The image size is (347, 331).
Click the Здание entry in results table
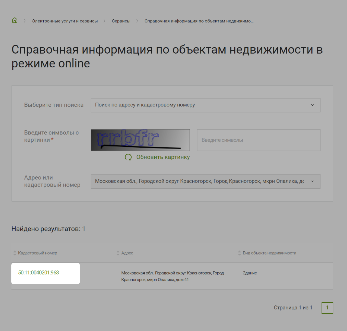249,273
